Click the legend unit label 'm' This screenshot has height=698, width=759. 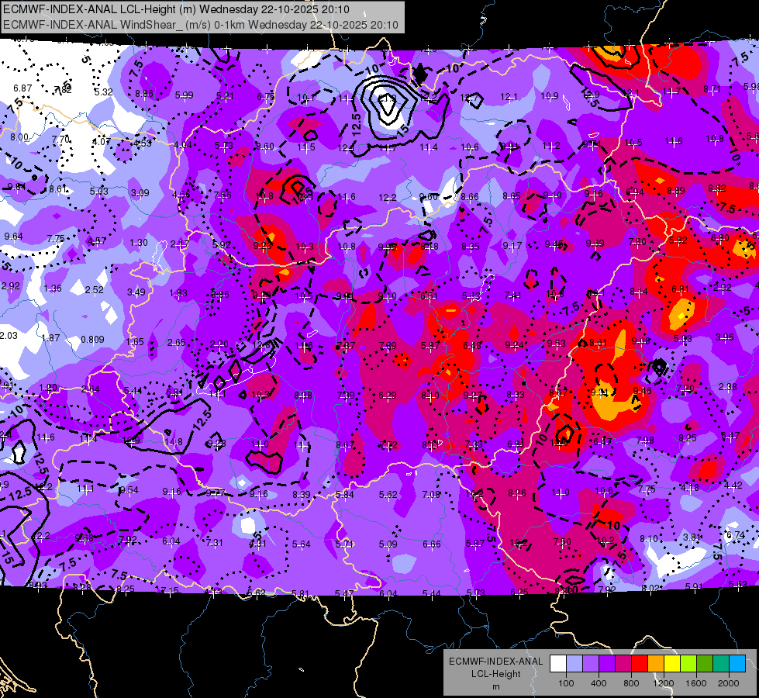pos(495,686)
